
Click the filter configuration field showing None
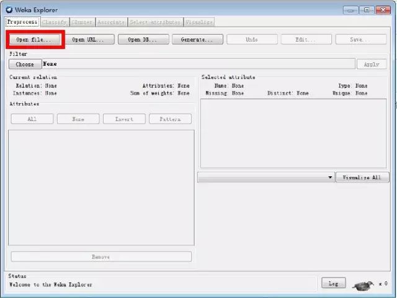198,64
